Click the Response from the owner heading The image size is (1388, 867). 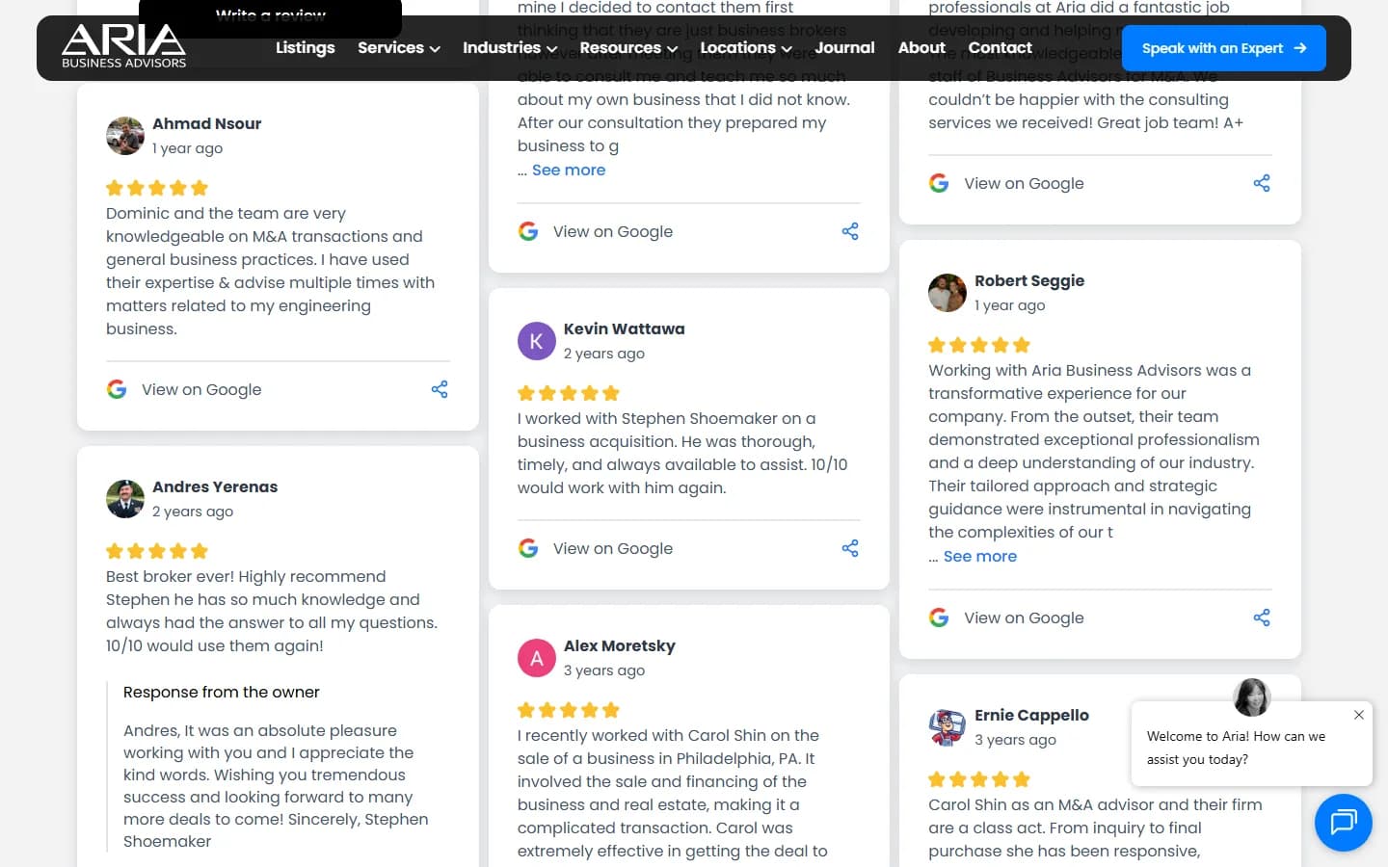click(221, 692)
